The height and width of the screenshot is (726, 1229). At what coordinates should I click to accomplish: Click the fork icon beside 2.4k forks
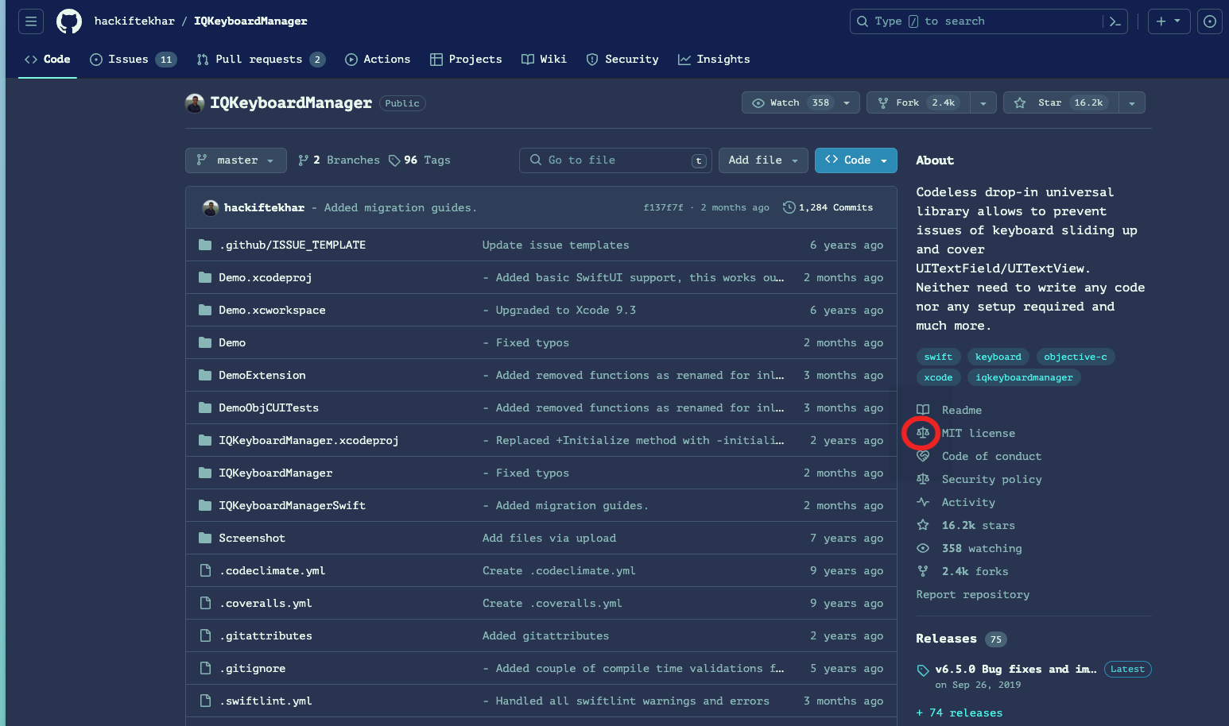tap(923, 571)
